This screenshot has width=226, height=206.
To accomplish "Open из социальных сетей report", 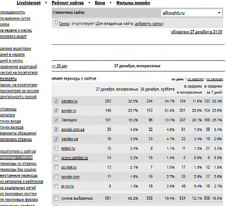I will [18, 188].
